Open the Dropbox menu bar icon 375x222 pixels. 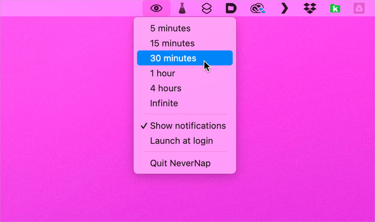[x=310, y=8]
